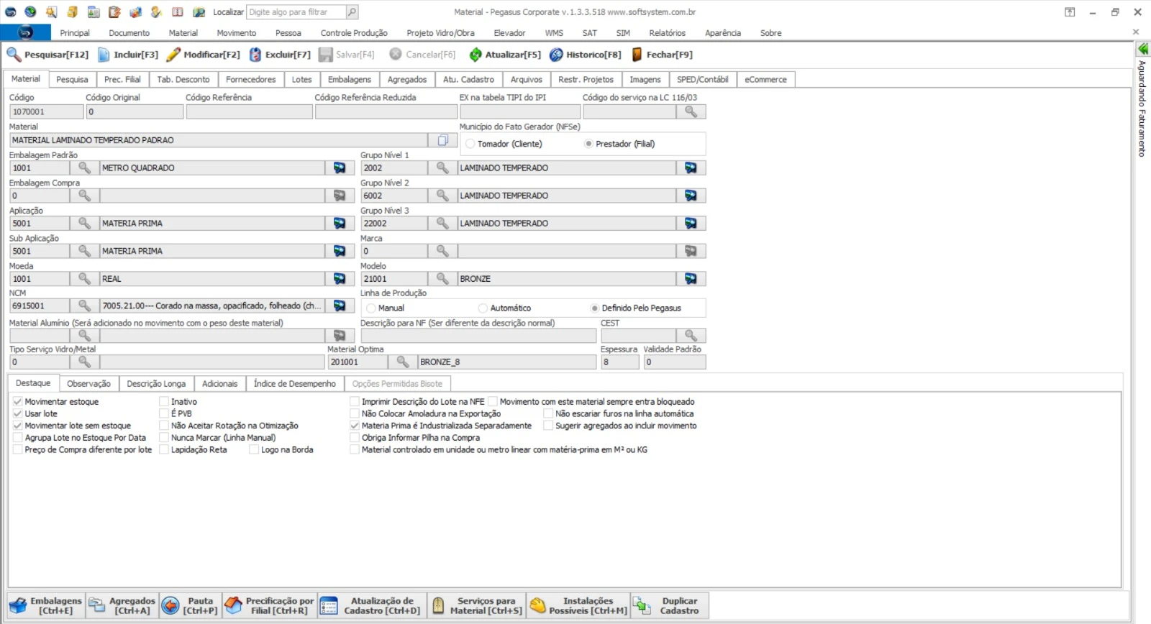
Task: Click the CEST search magnifier
Action: point(691,335)
